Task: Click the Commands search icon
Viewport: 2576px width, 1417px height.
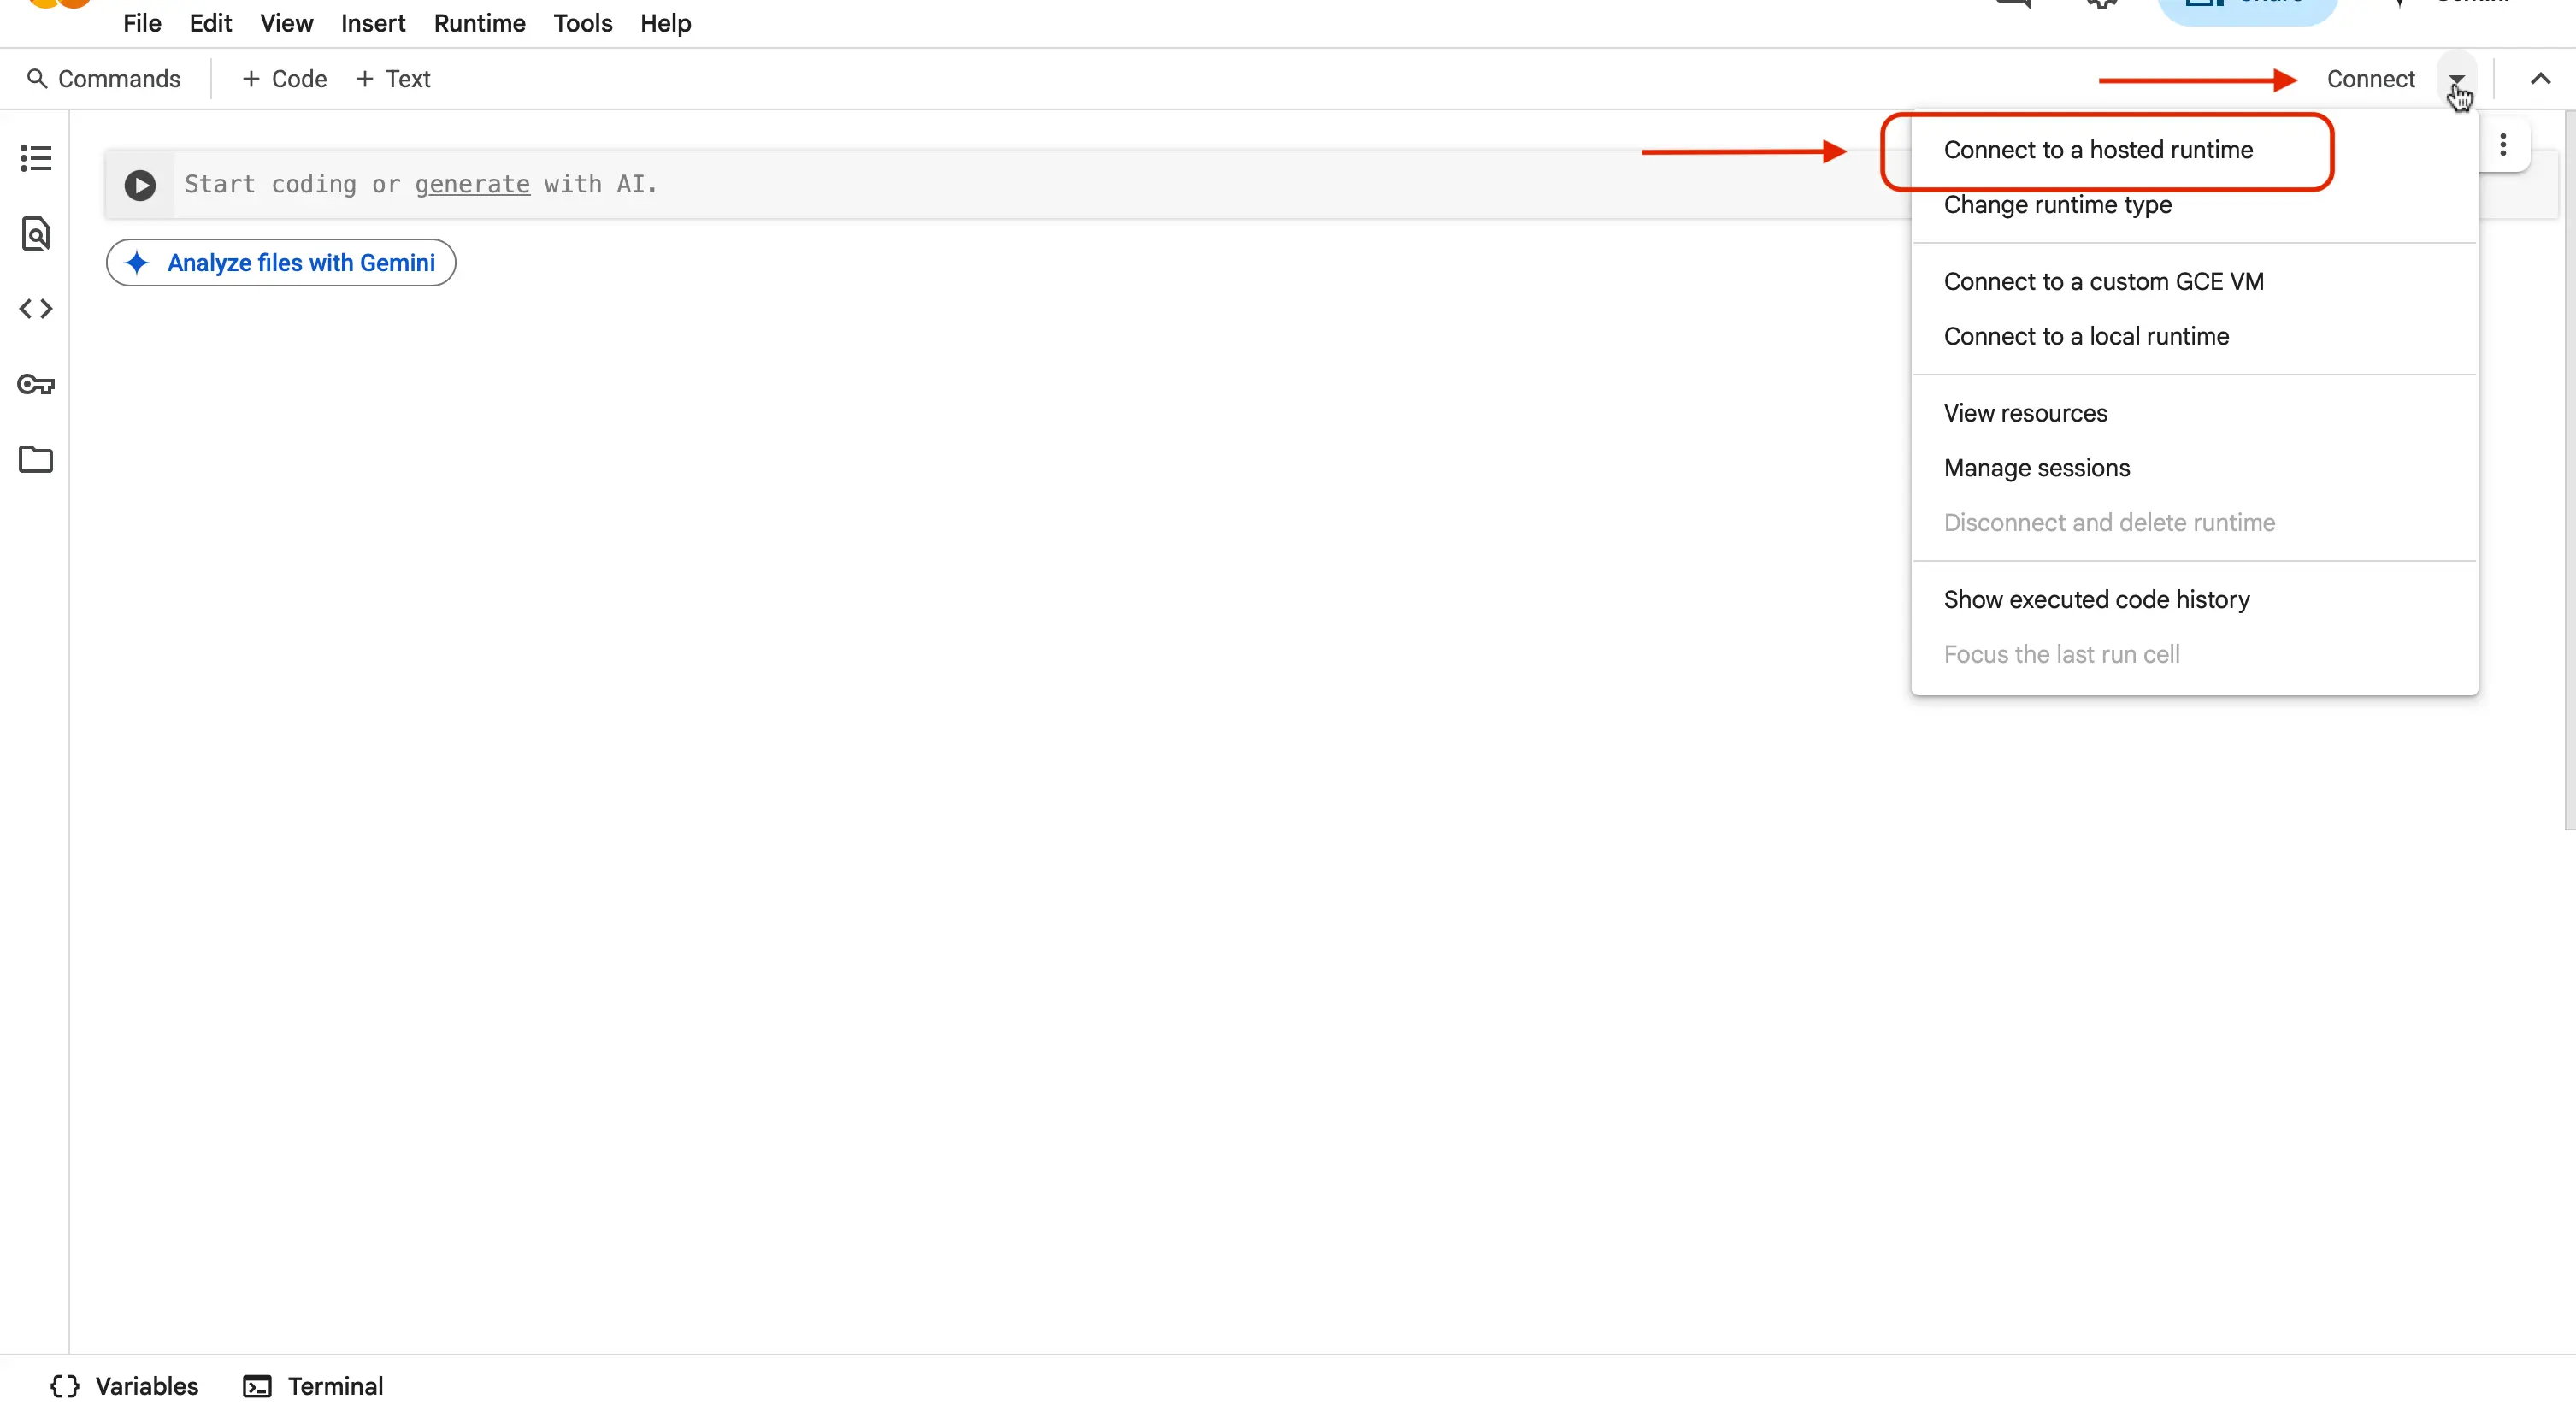Action: pyautogui.click(x=37, y=79)
